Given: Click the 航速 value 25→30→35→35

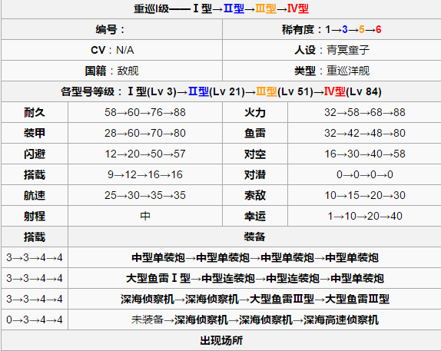Looking at the screenshot, I should click(145, 195).
